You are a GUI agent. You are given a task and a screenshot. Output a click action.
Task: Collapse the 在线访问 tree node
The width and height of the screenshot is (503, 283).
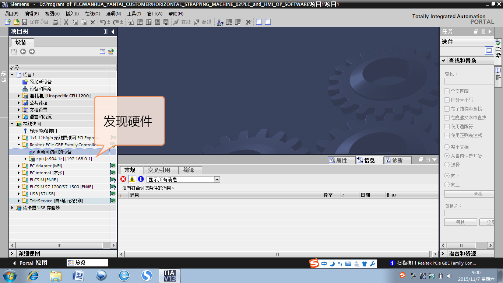12,124
